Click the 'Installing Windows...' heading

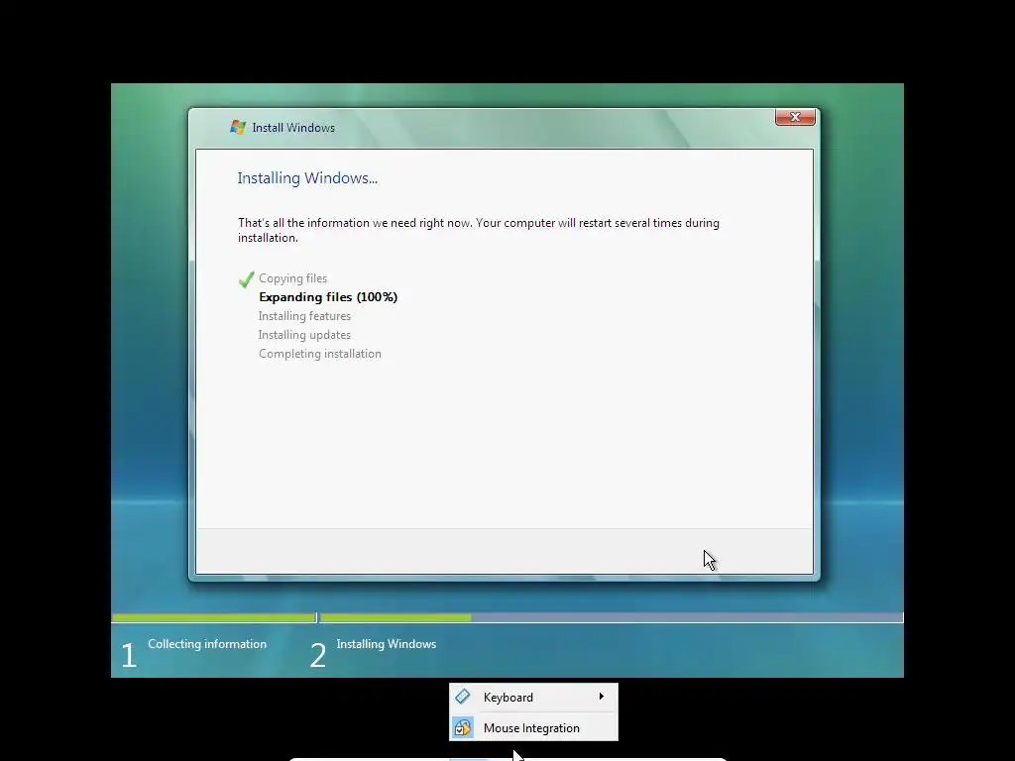(x=307, y=178)
